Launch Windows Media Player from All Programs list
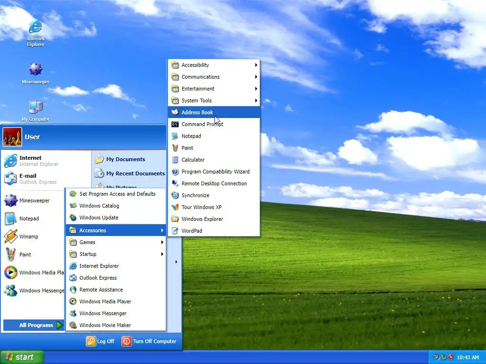This screenshot has height=364, width=486. pos(116,301)
